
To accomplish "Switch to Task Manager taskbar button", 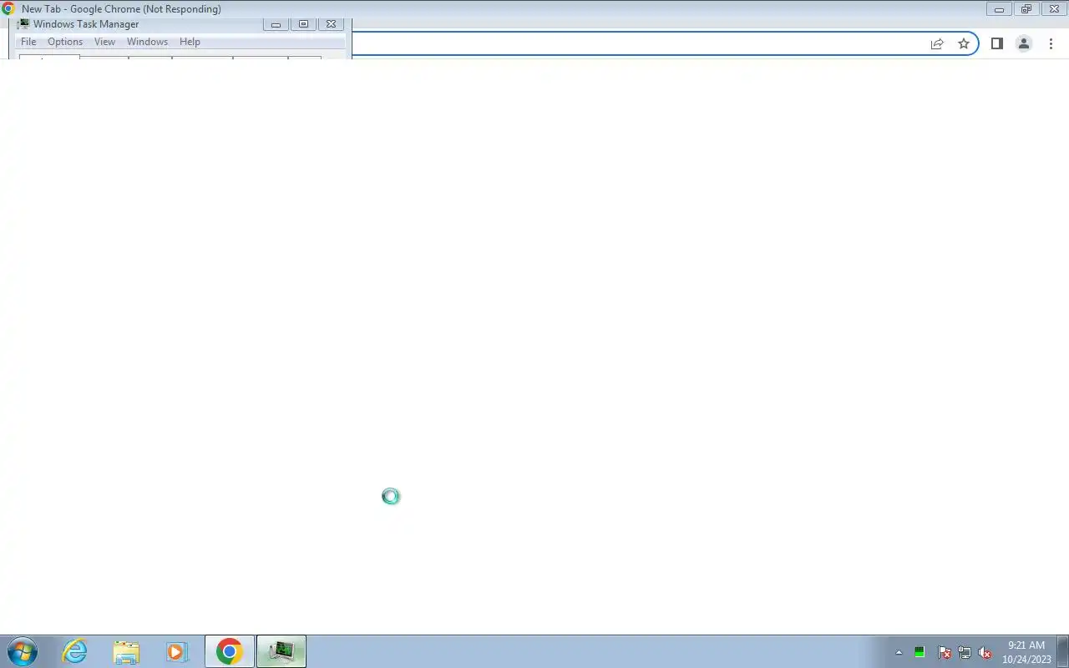I will click(281, 651).
